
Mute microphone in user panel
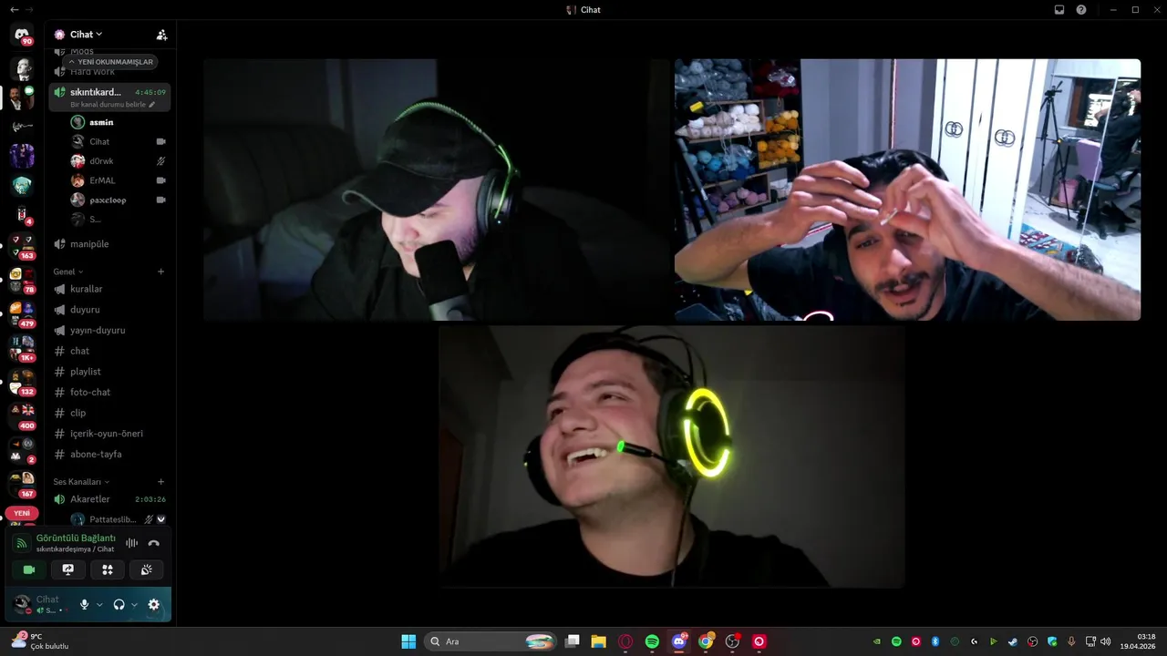point(85,604)
